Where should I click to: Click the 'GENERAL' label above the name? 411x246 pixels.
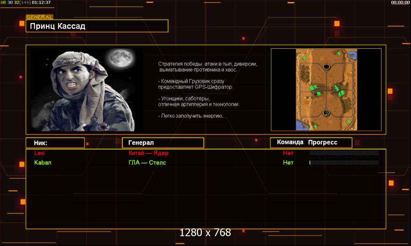click(39, 17)
